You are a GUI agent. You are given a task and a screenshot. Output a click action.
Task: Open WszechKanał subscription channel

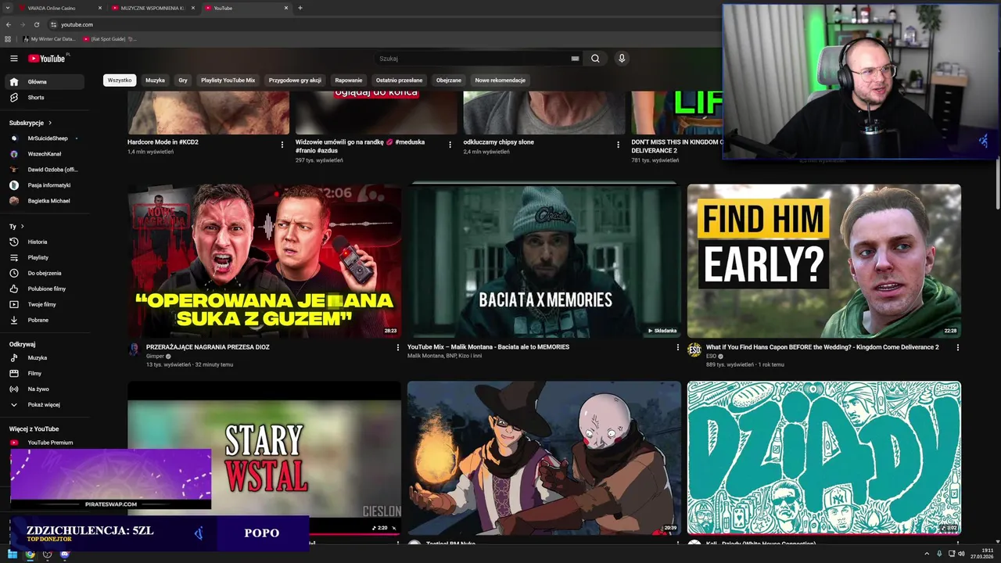[45, 153]
